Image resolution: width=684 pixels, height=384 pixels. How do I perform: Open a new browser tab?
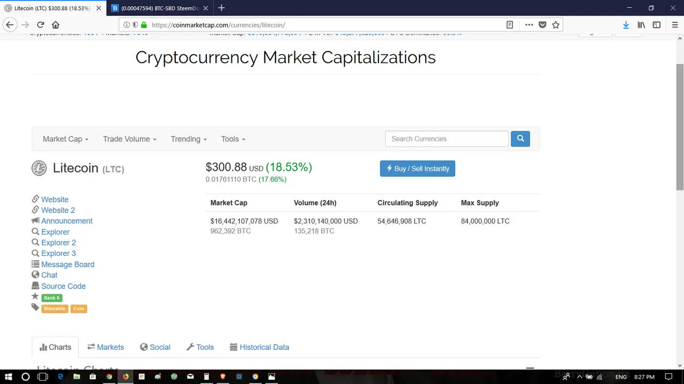click(x=221, y=8)
